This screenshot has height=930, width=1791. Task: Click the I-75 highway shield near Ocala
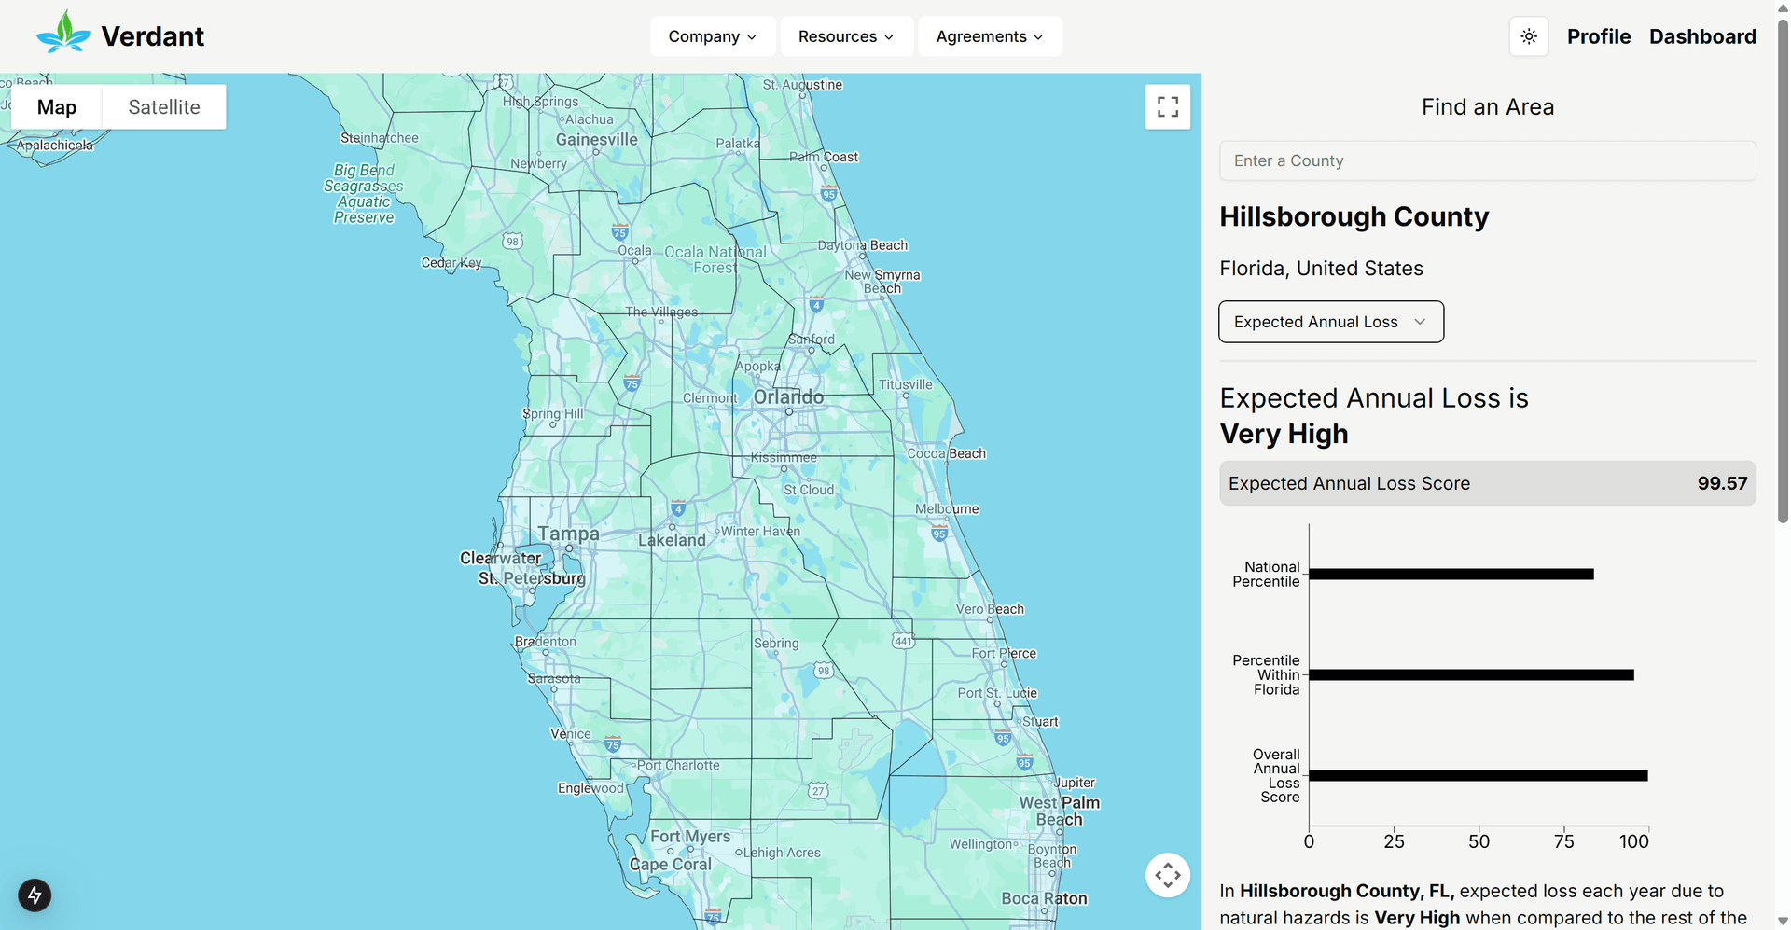[620, 231]
